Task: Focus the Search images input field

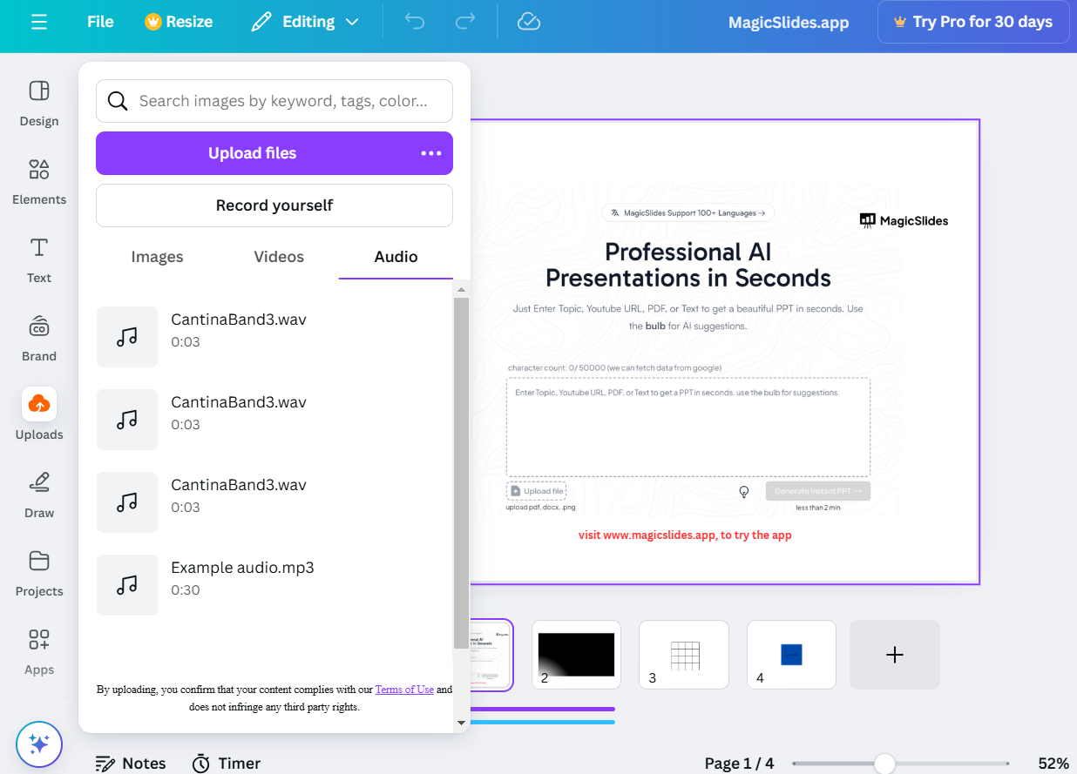Action: click(x=274, y=101)
